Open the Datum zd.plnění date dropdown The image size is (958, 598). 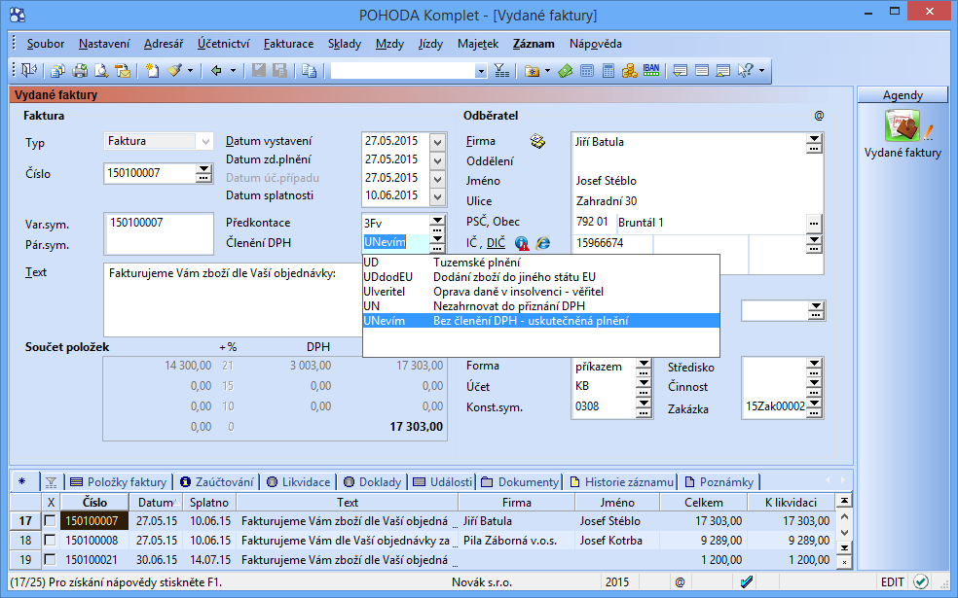click(x=437, y=161)
